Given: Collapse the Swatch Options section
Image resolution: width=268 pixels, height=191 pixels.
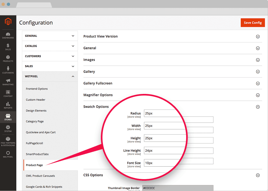Looking at the screenshot, I should [x=258, y=107].
